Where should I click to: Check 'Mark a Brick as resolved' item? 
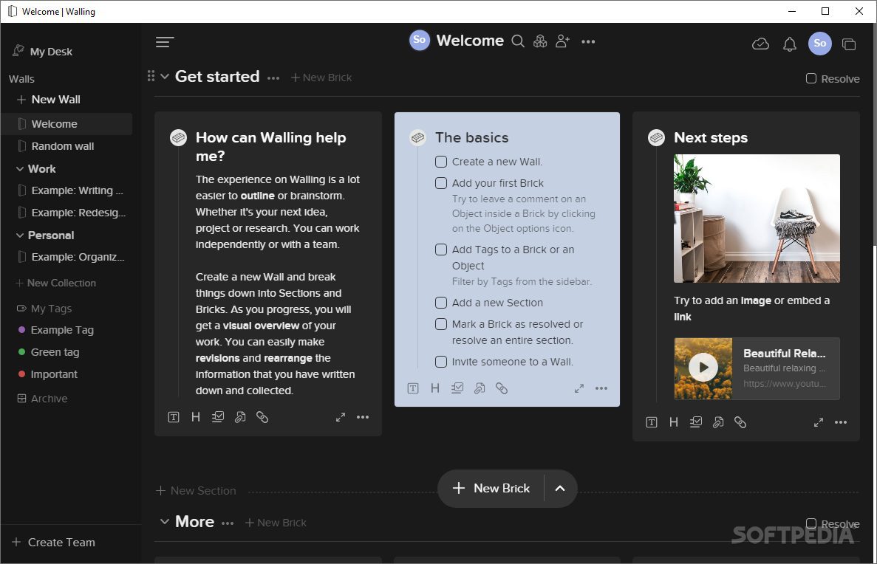(441, 323)
